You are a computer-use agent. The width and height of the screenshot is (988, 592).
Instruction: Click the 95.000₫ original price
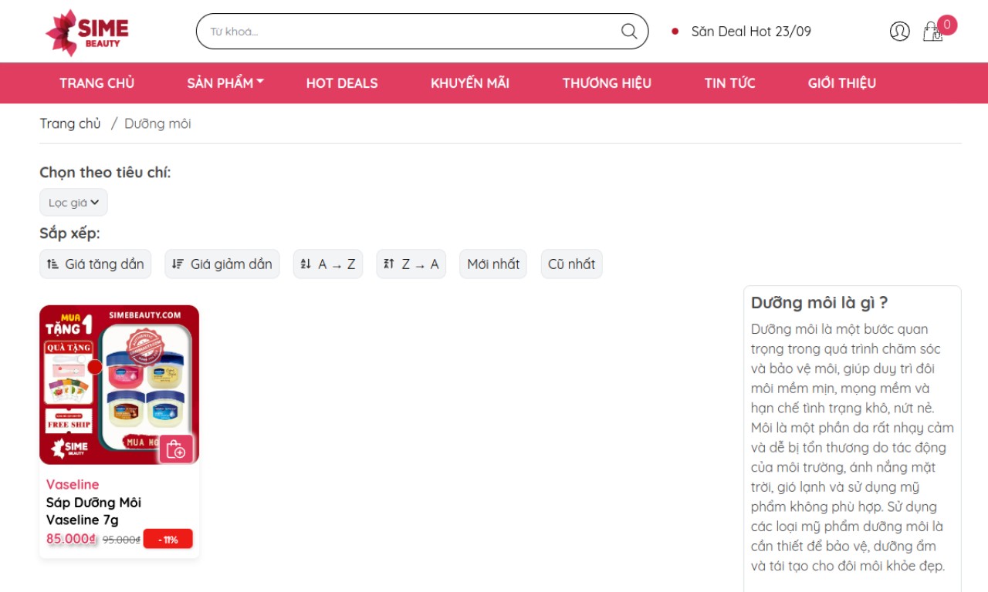click(x=121, y=540)
